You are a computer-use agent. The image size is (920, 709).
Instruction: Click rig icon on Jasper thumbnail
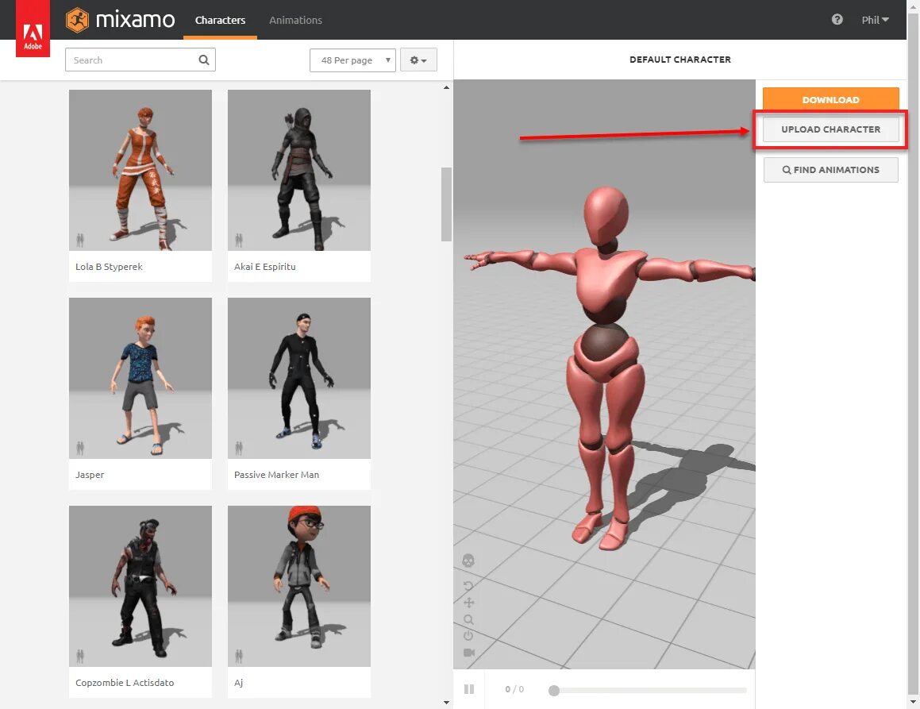80,448
